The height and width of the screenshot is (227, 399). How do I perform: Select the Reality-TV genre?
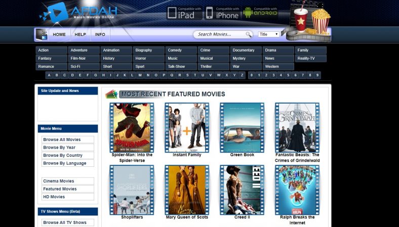coord(310,58)
